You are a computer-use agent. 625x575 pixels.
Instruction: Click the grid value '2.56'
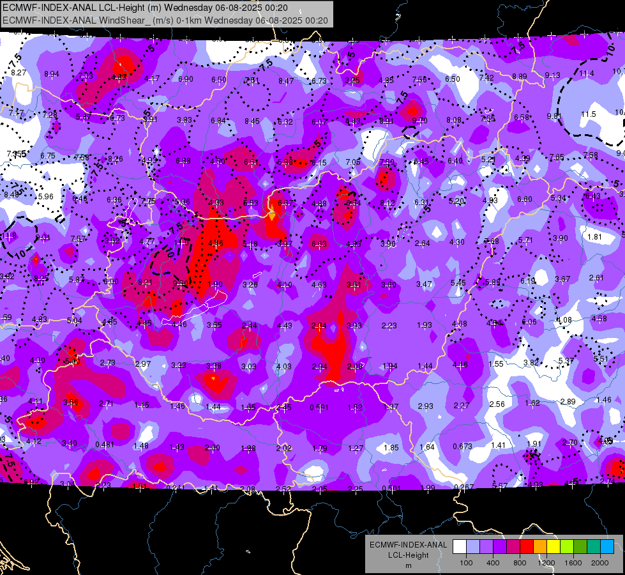coord(497,404)
